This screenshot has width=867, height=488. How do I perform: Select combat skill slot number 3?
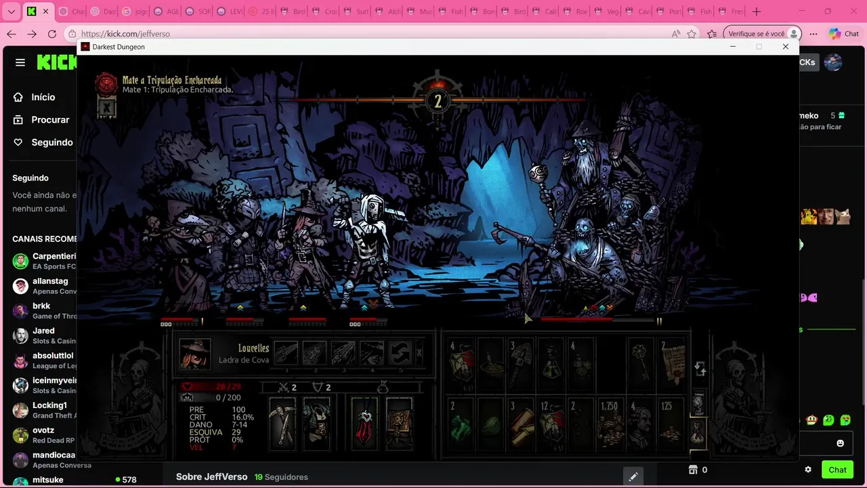(343, 353)
